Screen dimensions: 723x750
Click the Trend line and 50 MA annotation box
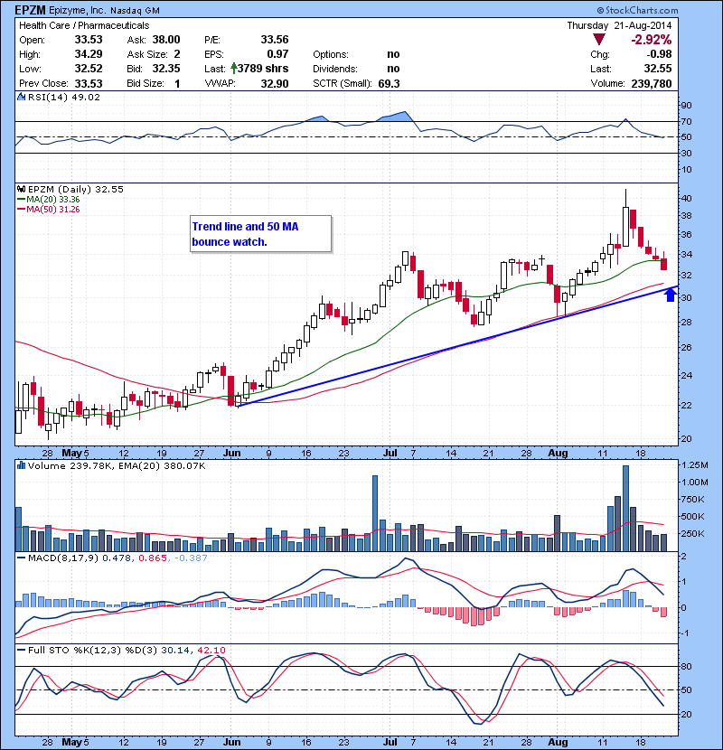click(x=261, y=233)
